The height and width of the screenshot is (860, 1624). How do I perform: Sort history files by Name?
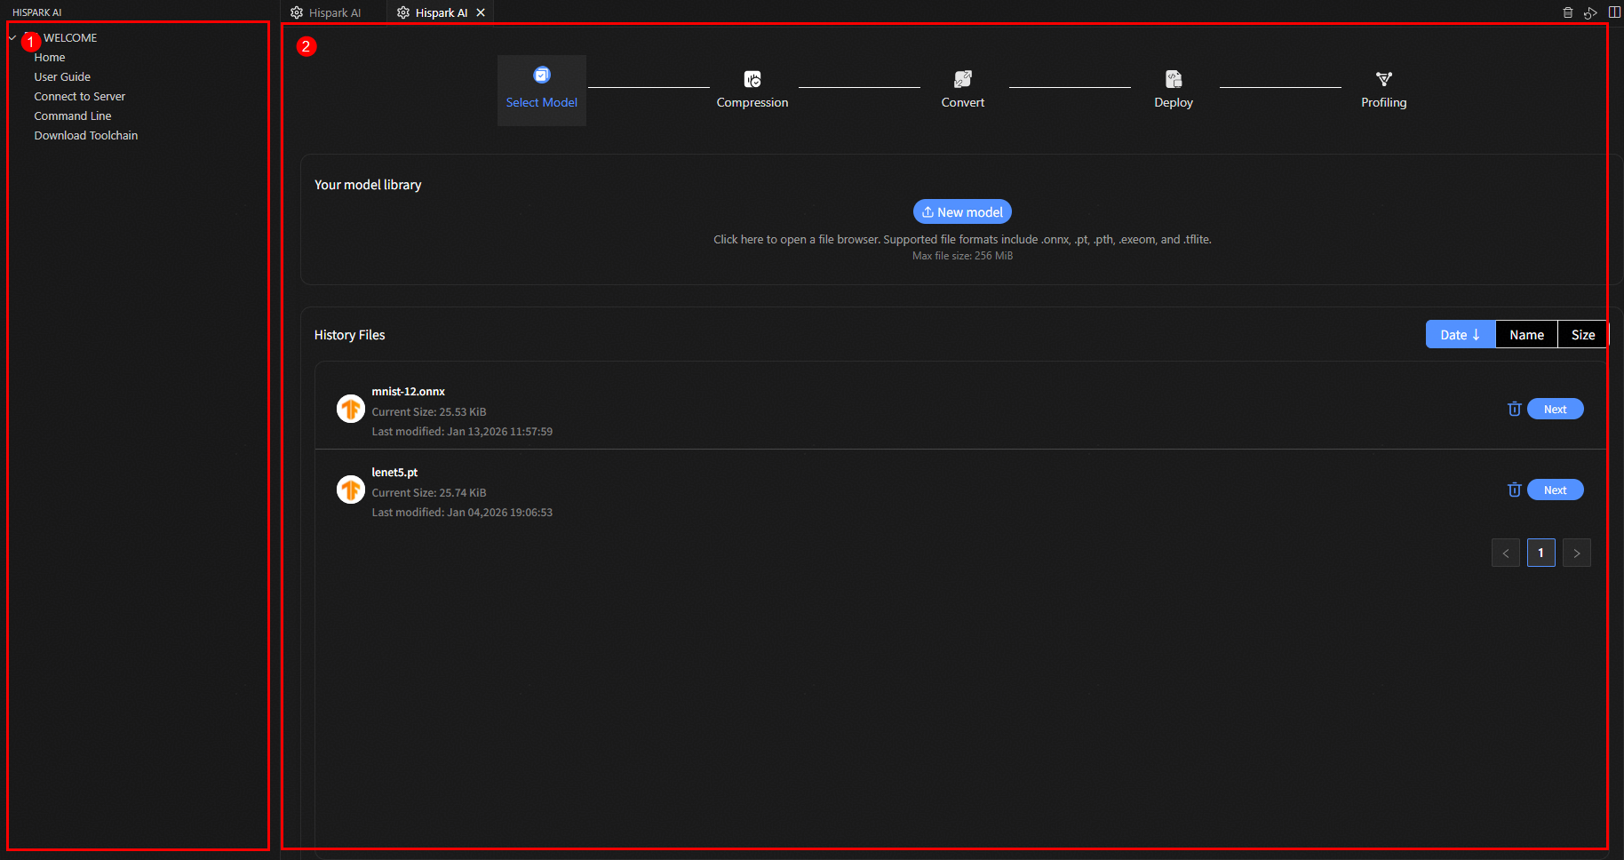(1525, 335)
